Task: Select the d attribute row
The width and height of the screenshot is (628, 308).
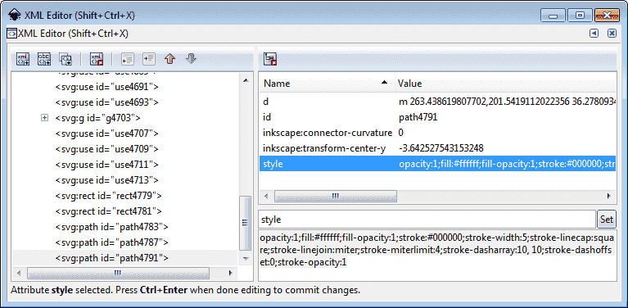Action: click(x=438, y=102)
